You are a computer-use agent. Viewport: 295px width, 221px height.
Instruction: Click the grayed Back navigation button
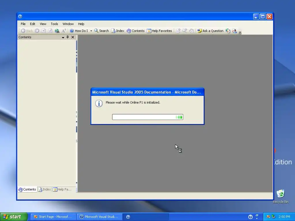click(x=27, y=31)
